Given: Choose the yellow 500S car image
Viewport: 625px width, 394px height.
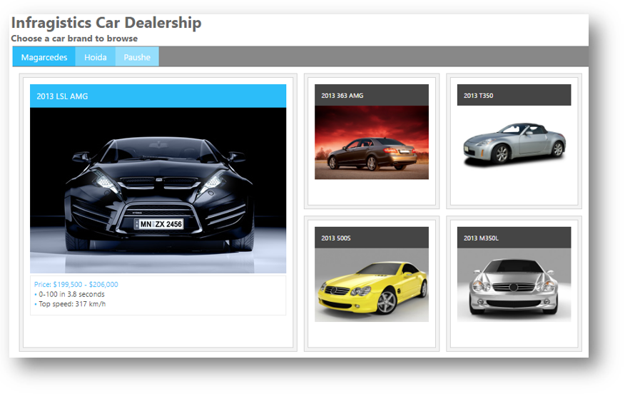Looking at the screenshot, I should (371, 286).
